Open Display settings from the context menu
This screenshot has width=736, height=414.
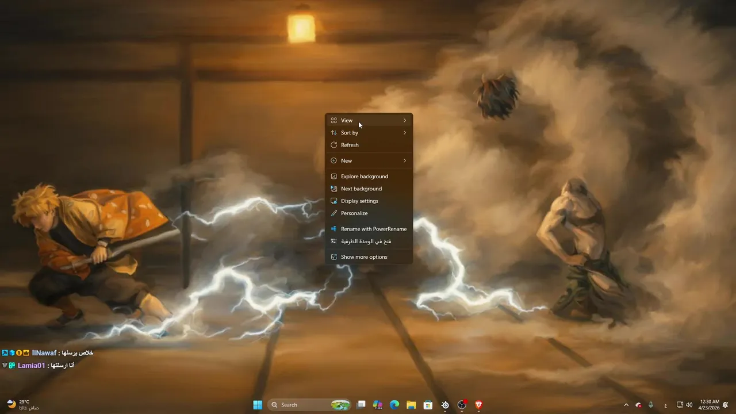pos(369,201)
